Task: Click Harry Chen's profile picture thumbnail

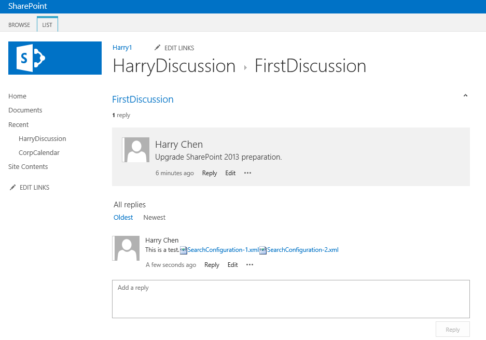Action: [135, 150]
